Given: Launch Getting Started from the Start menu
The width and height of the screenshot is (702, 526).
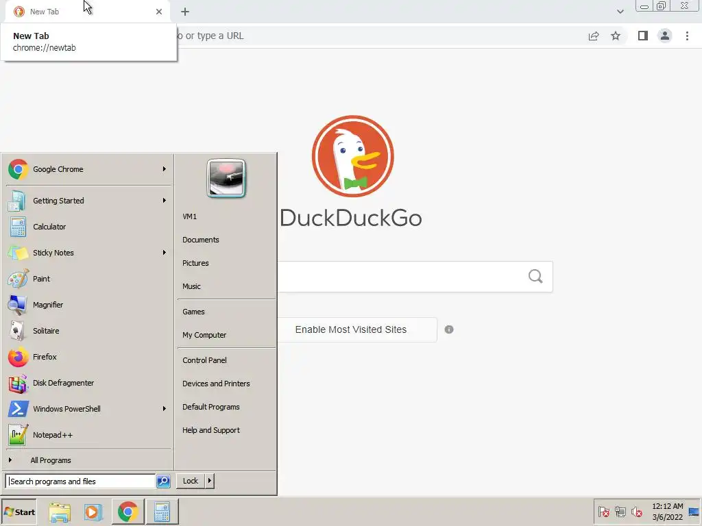Looking at the screenshot, I should (87, 201).
